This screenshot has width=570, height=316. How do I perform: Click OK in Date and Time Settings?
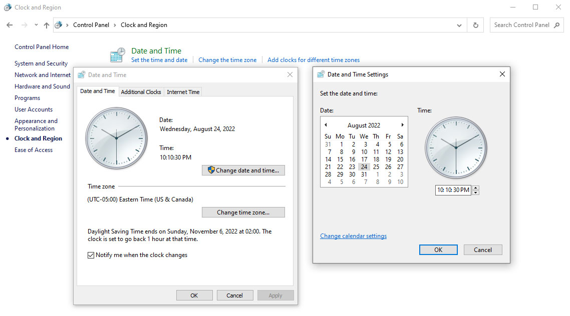click(x=438, y=249)
